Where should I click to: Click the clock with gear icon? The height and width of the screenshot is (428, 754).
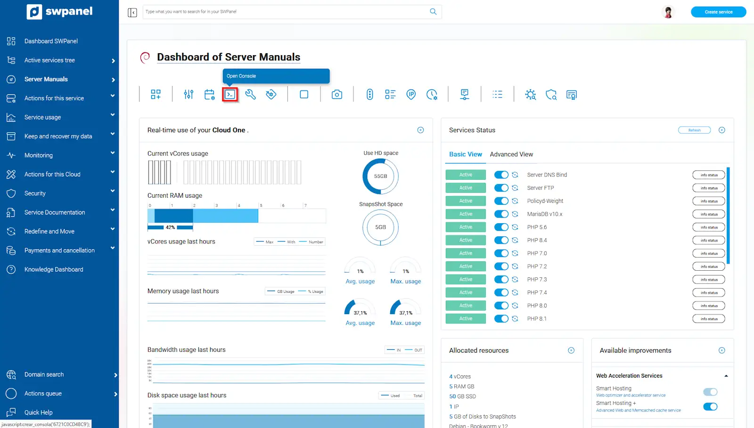(x=432, y=95)
